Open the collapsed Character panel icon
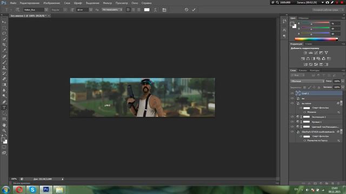The image size is (346, 194). [284, 30]
